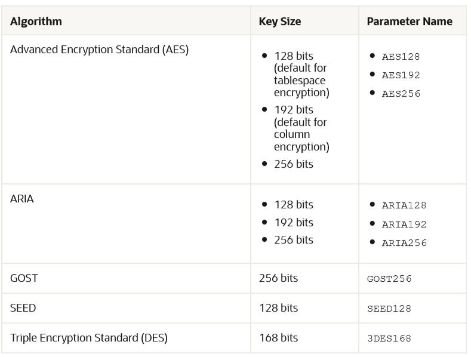This screenshot has width=471, height=357.
Task: Select the ARIA128 parameter text
Action: tap(404, 205)
